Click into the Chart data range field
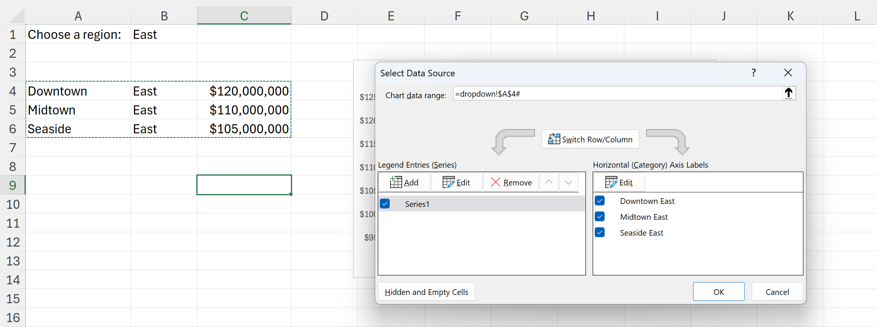 click(617, 94)
